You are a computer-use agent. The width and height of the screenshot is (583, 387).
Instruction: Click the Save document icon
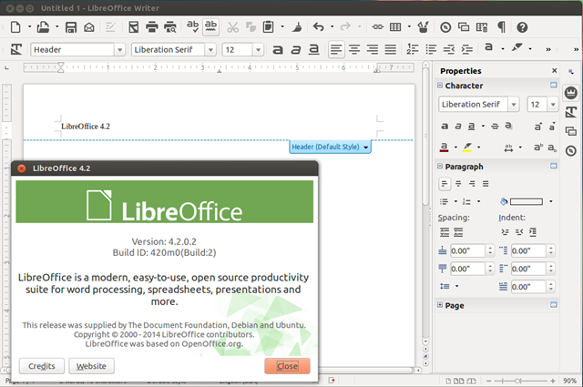(x=71, y=27)
